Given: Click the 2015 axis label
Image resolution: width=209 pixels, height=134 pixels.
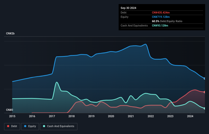Looking at the screenshot, I should coord(12,116).
